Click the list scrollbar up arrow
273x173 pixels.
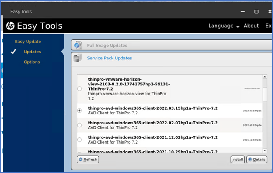point(265,77)
